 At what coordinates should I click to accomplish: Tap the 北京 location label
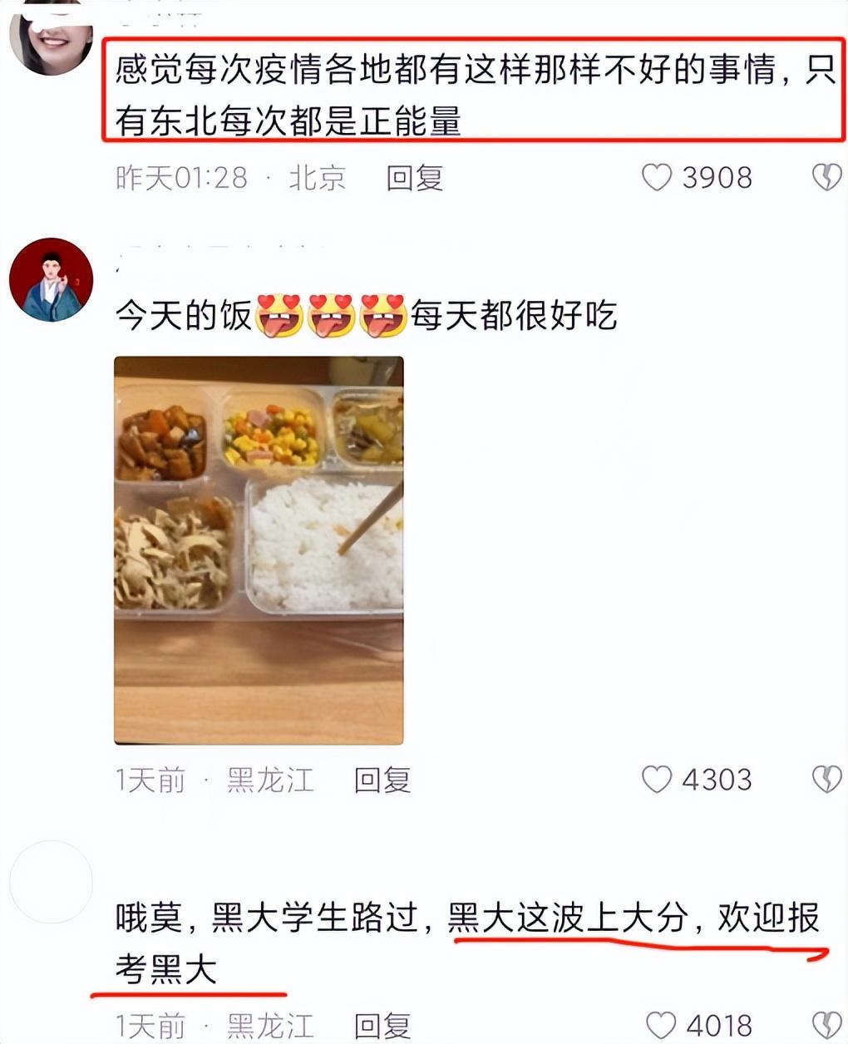pyautogui.click(x=317, y=178)
